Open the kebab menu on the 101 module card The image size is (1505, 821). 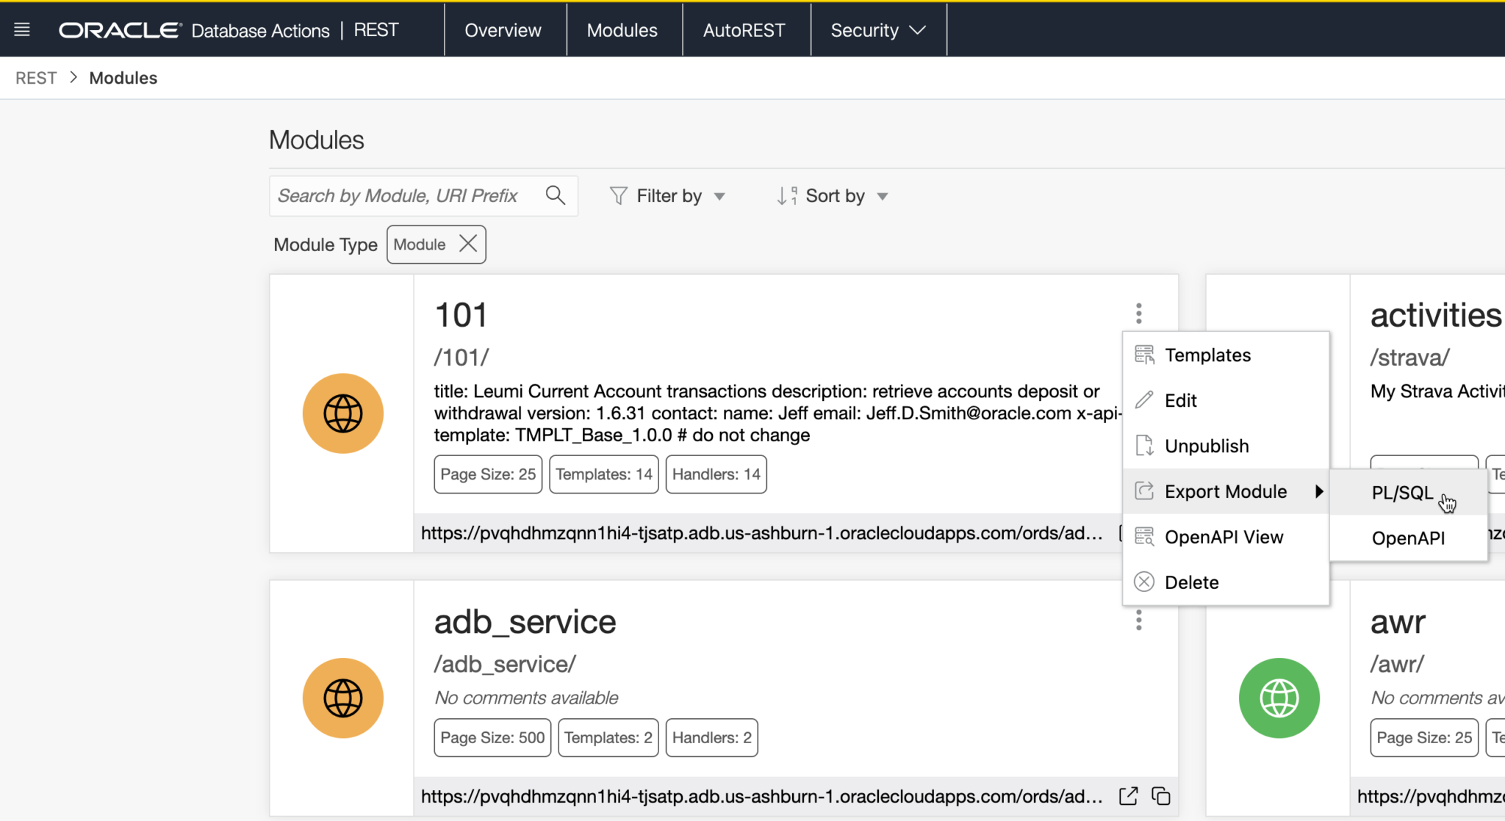pyautogui.click(x=1138, y=313)
